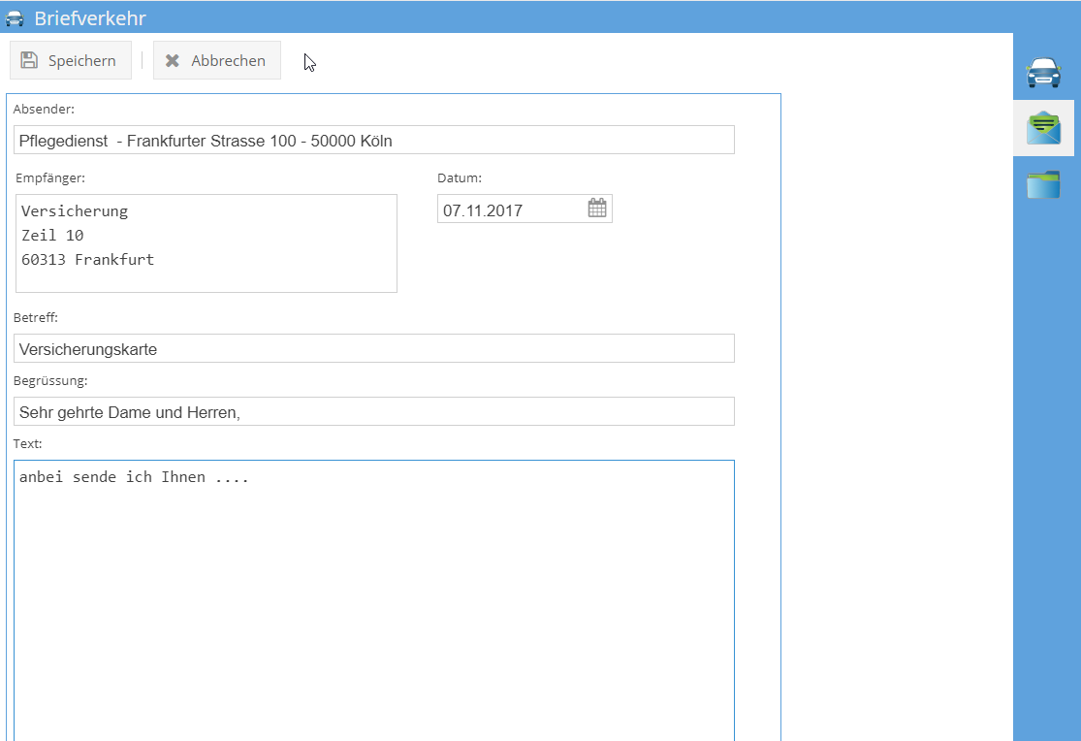Click the Absender label
This screenshot has width=1081, height=741.
(44, 109)
